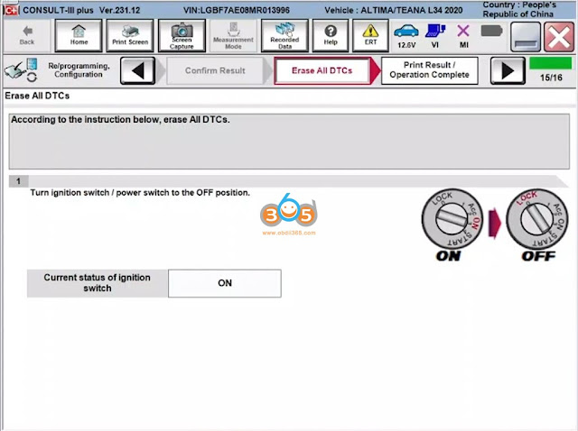Click the 'Country : People's Republic of China' text
This screenshot has width=578, height=431.
pyautogui.click(x=518, y=10)
